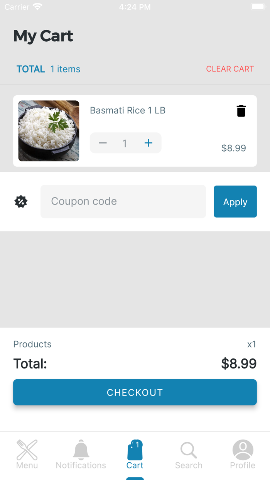Viewport: 270px width, 480px height.
Task: Select the Basmati Rice 1 LB title
Action: [128, 110]
